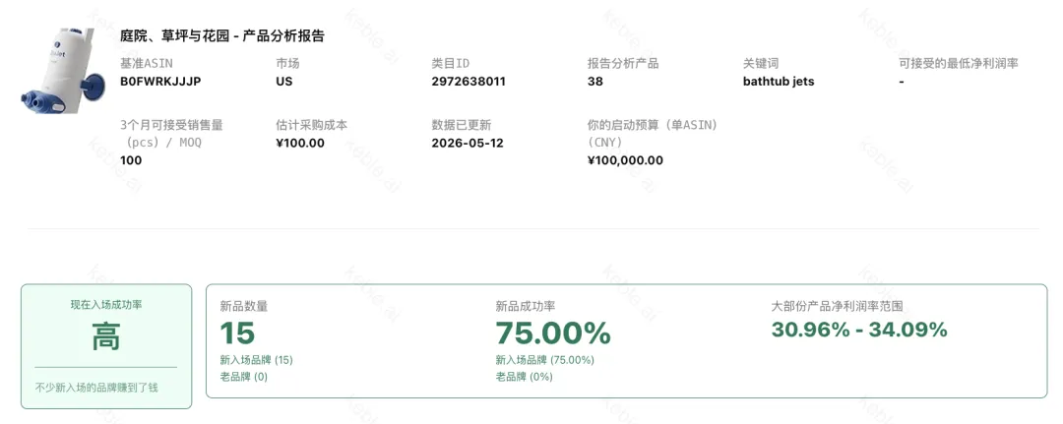
Task: Click the 老品牌 (0) line
Action: (x=243, y=377)
